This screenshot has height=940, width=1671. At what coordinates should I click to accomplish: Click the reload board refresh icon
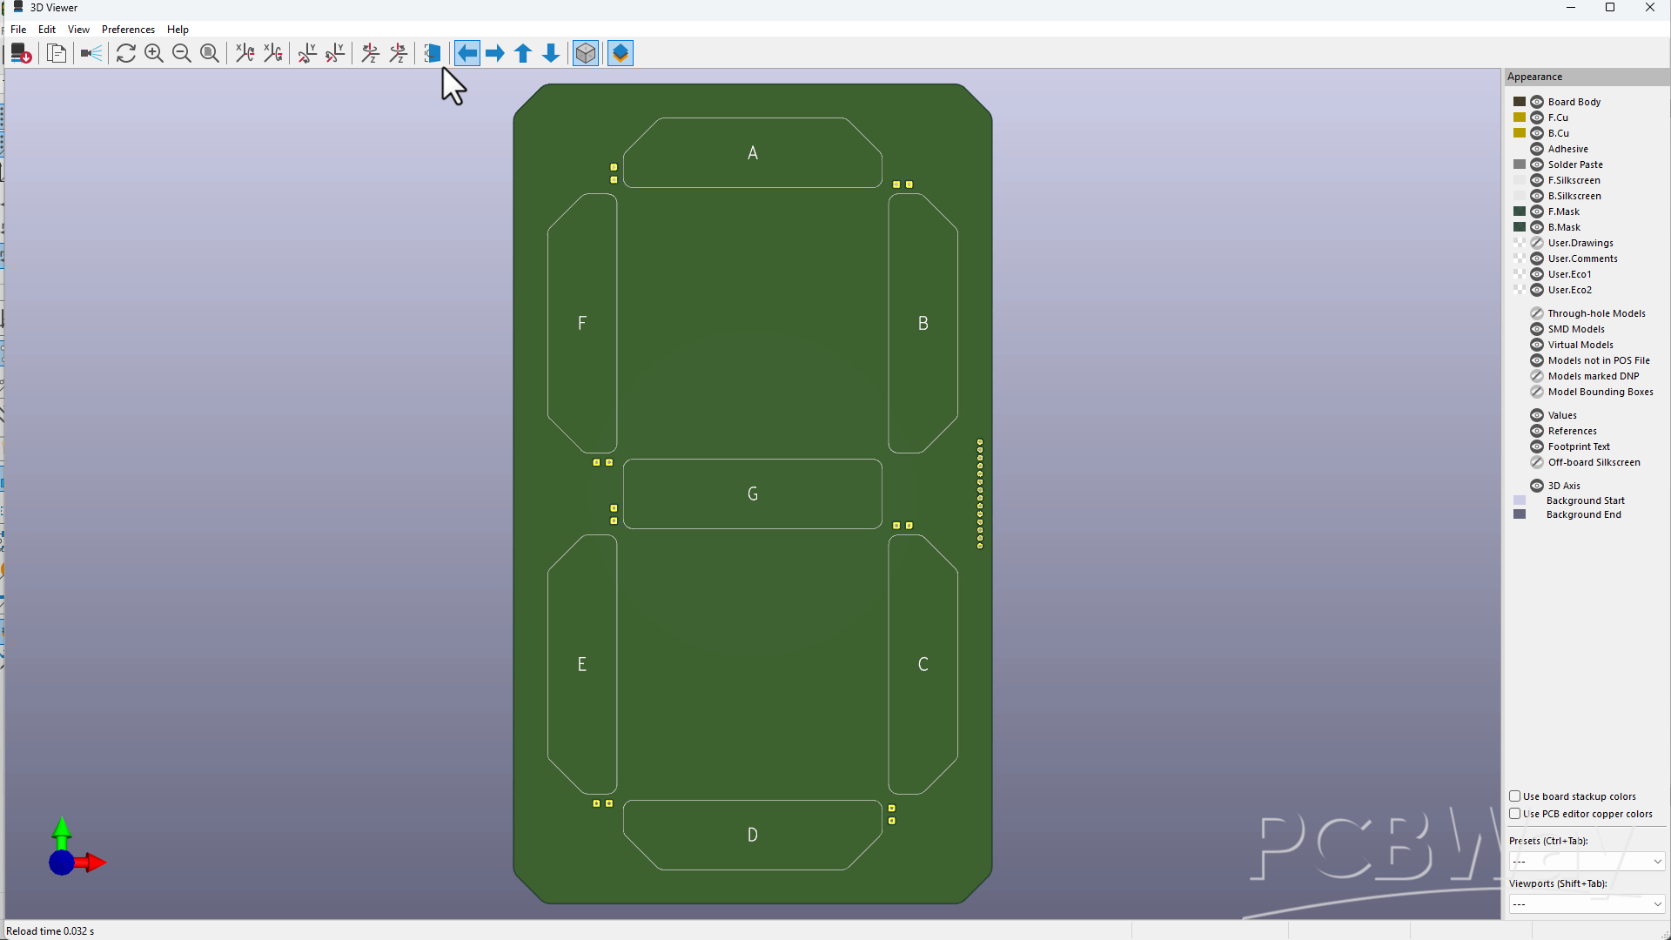pos(125,54)
